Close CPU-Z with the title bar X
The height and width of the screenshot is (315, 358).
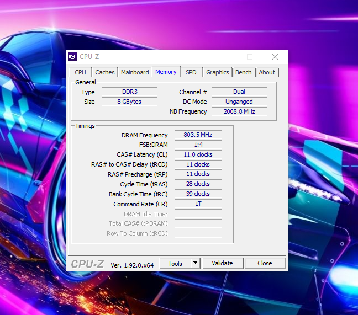coord(275,57)
